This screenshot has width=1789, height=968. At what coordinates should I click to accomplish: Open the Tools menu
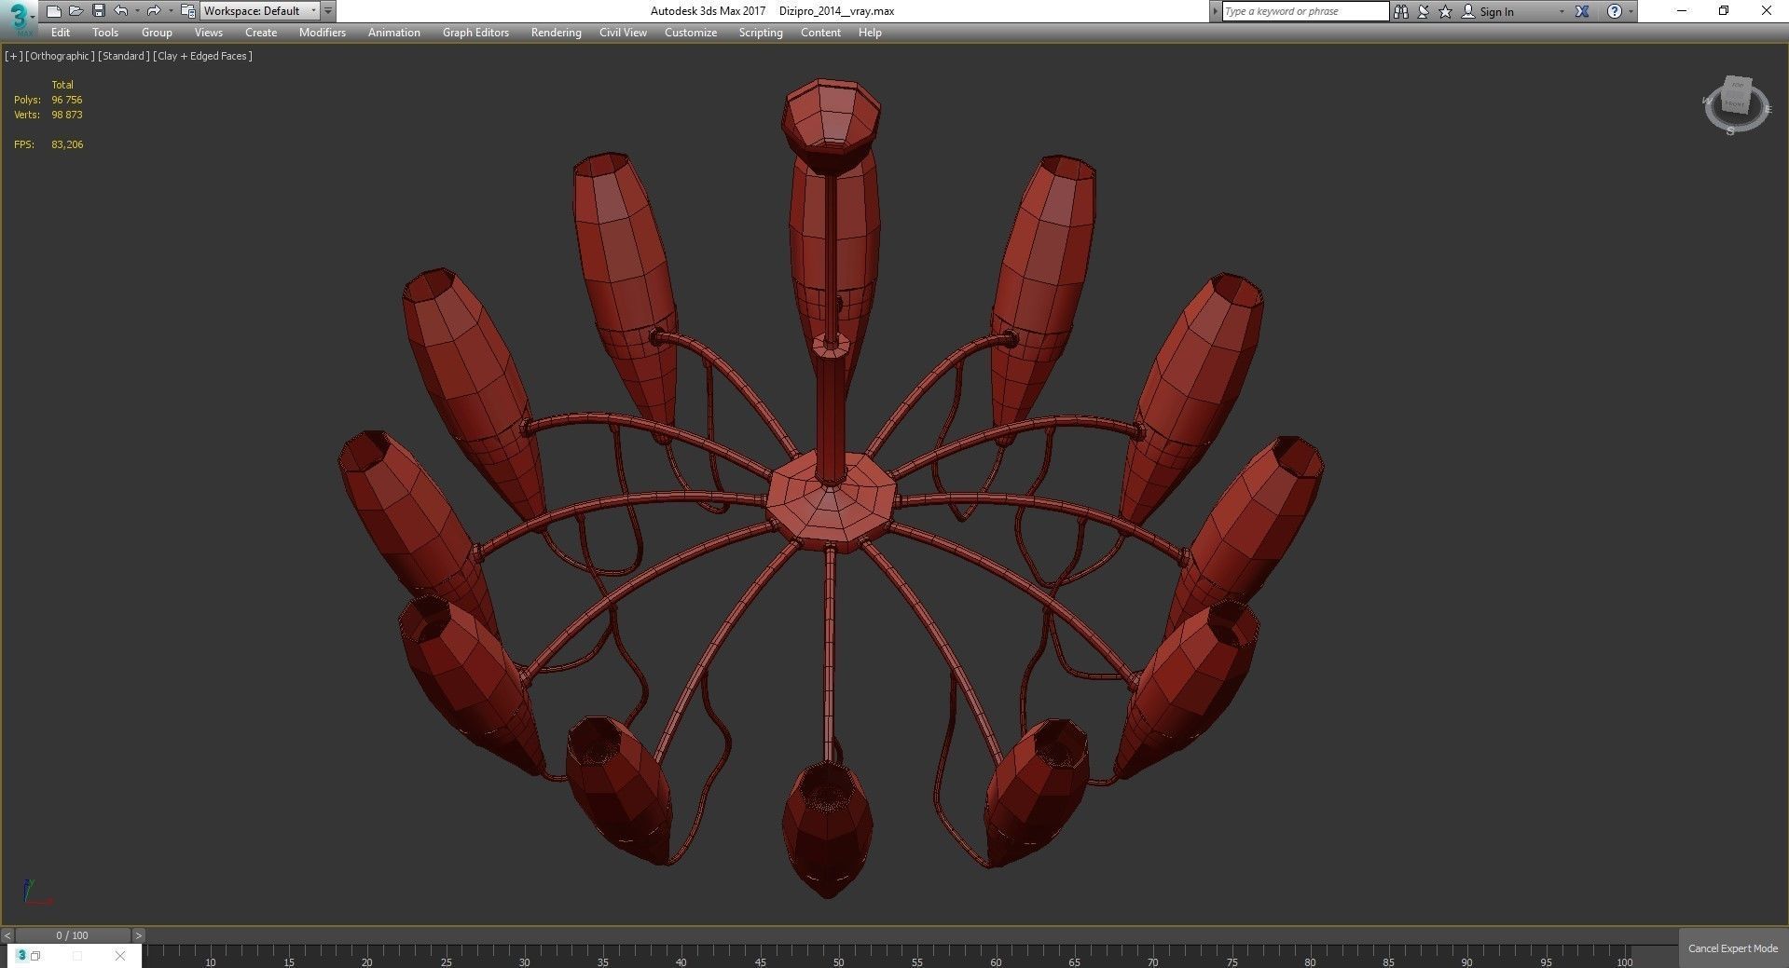click(x=105, y=33)
